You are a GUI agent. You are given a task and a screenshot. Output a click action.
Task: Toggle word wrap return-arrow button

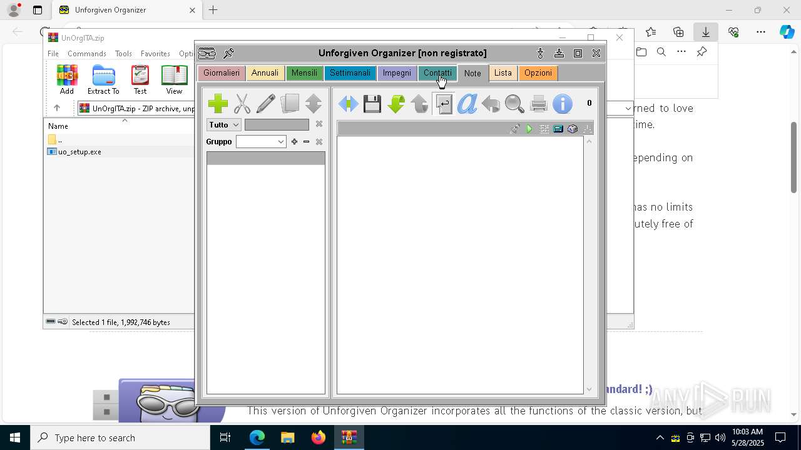coord(444,104)
